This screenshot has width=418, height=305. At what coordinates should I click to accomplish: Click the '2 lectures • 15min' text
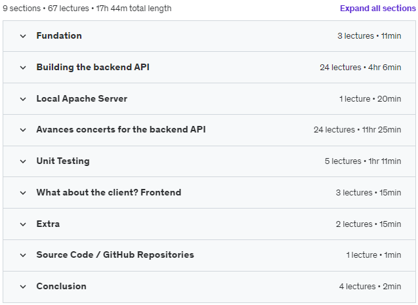pyautogui.click(x=368, y=224)
